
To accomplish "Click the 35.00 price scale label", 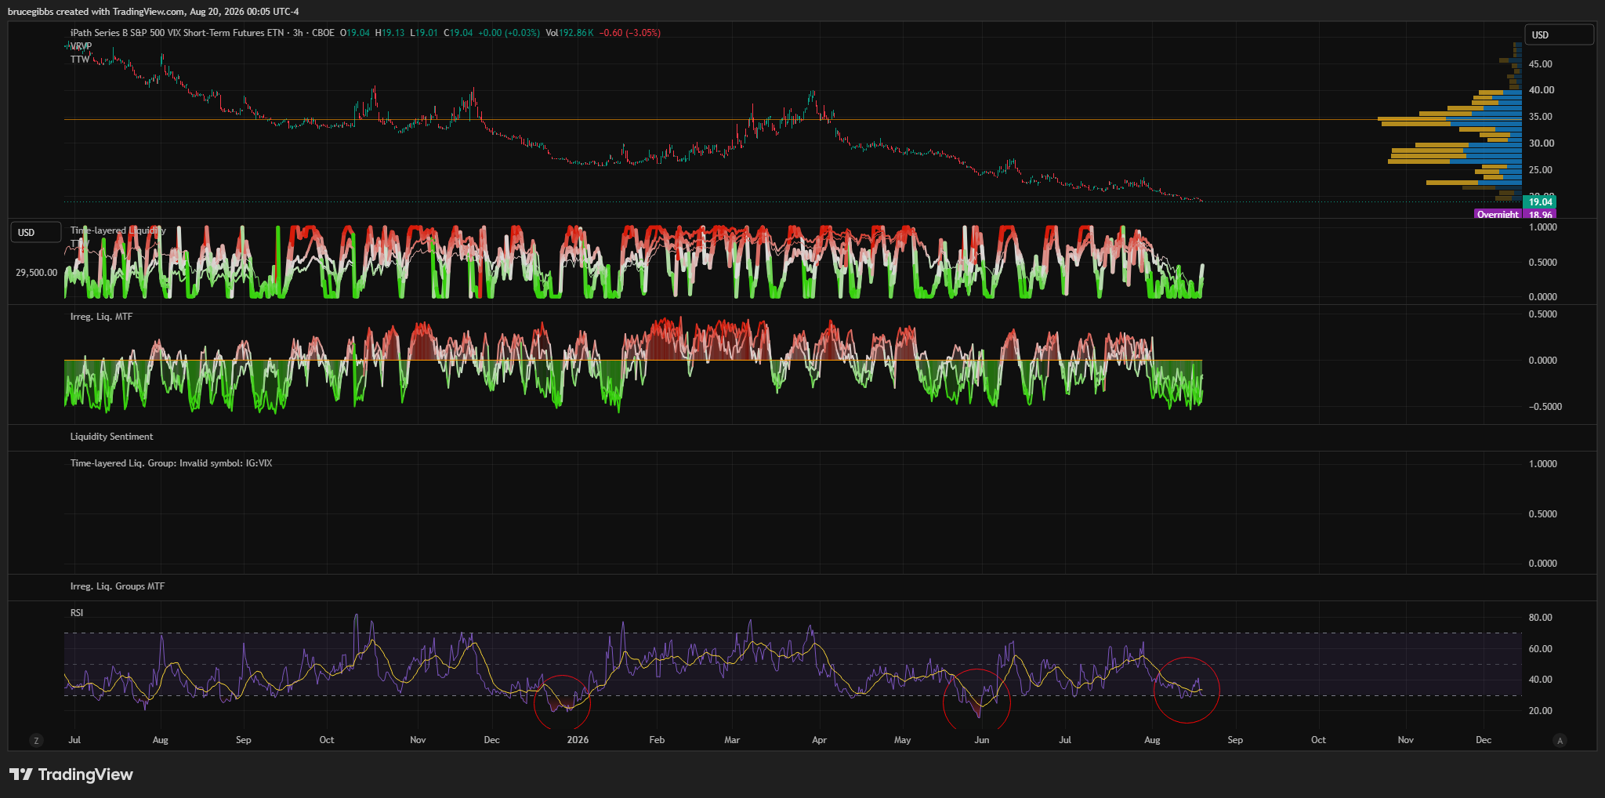I will (x=1541, y=117).
